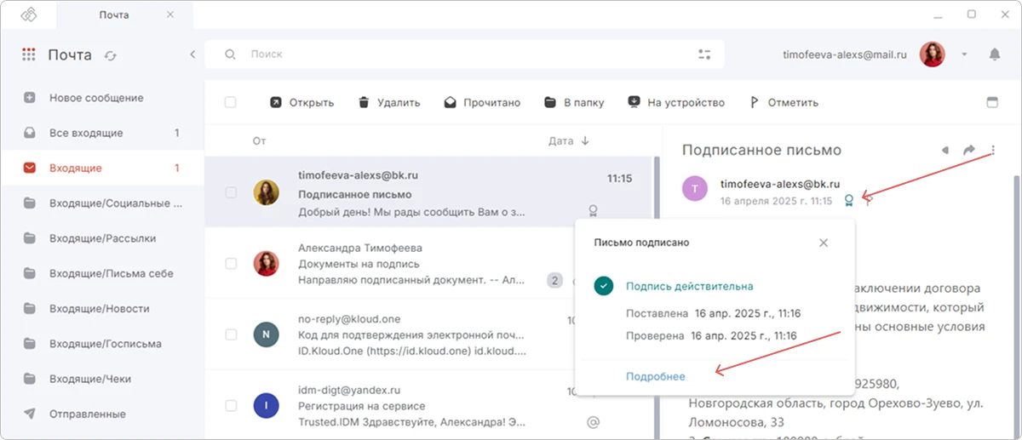1022x440 pixels.
Task: Open Все входящие folder
Action: (102, 133)
